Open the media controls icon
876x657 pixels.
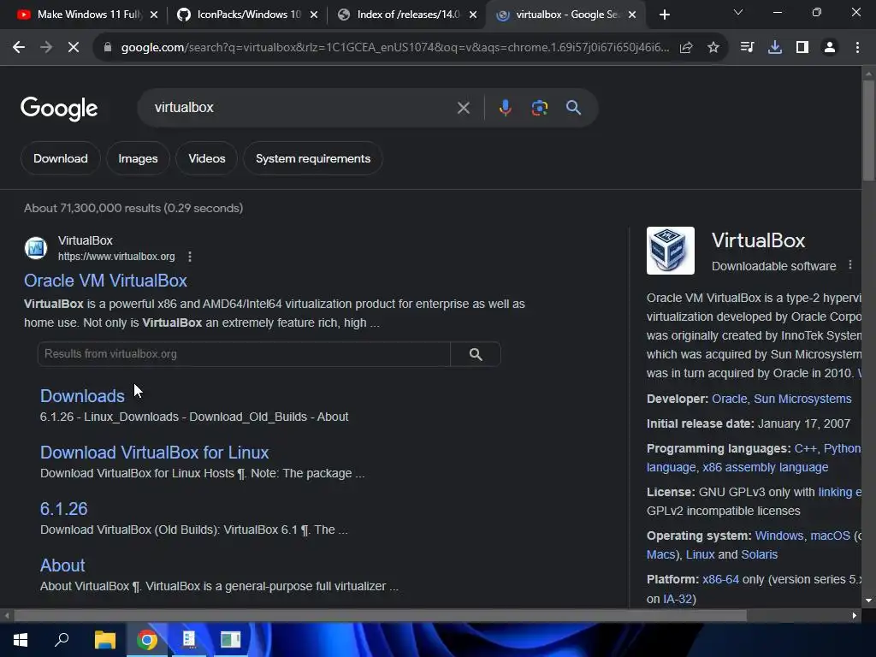click(x=747, y=48)
